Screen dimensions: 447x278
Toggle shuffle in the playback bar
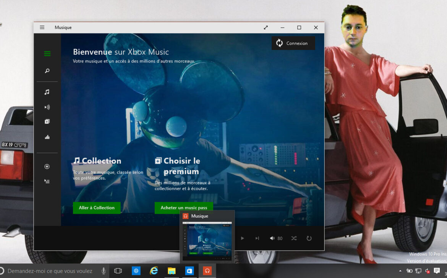294,238
